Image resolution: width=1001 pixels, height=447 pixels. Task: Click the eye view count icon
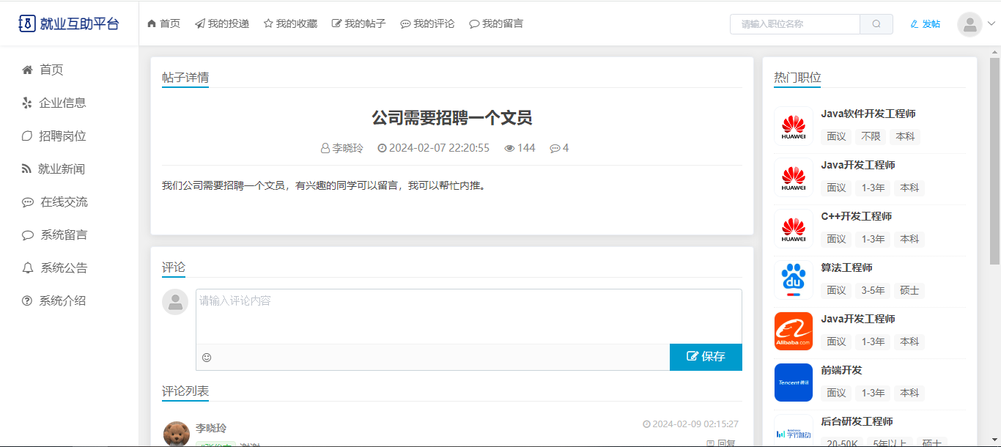(x=509, y=148)
